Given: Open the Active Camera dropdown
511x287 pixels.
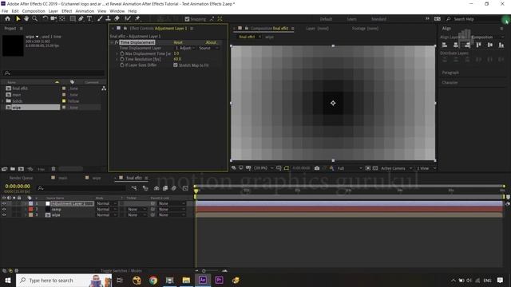Looking at the screenshot, I should (396, 168).
